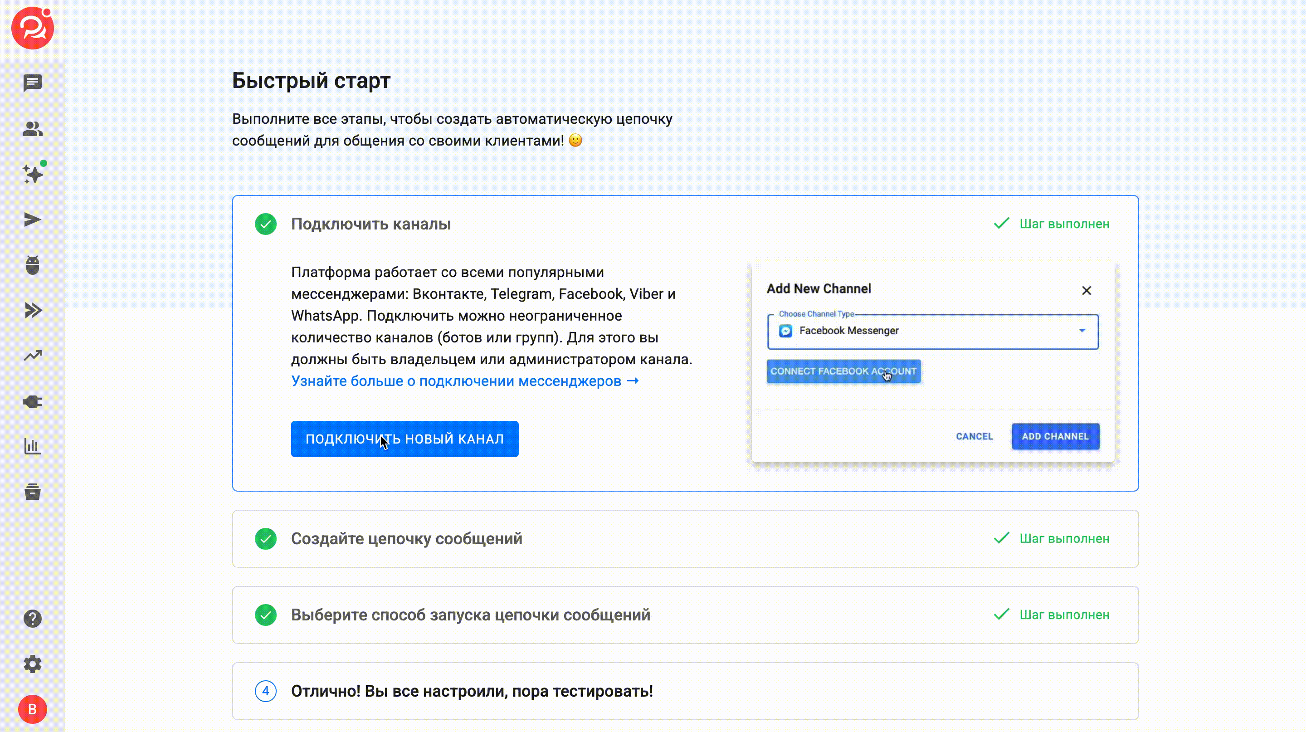1306x732 pixels.
Task: Click the AI sparkle stars icon
Action: 33,174
